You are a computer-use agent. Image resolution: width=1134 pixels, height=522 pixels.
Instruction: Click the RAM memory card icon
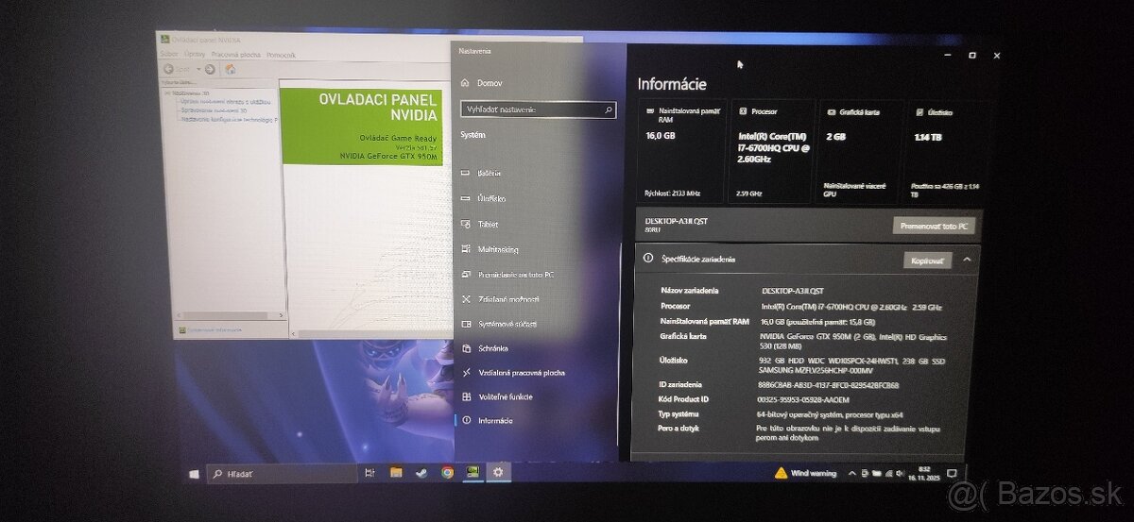649,111
